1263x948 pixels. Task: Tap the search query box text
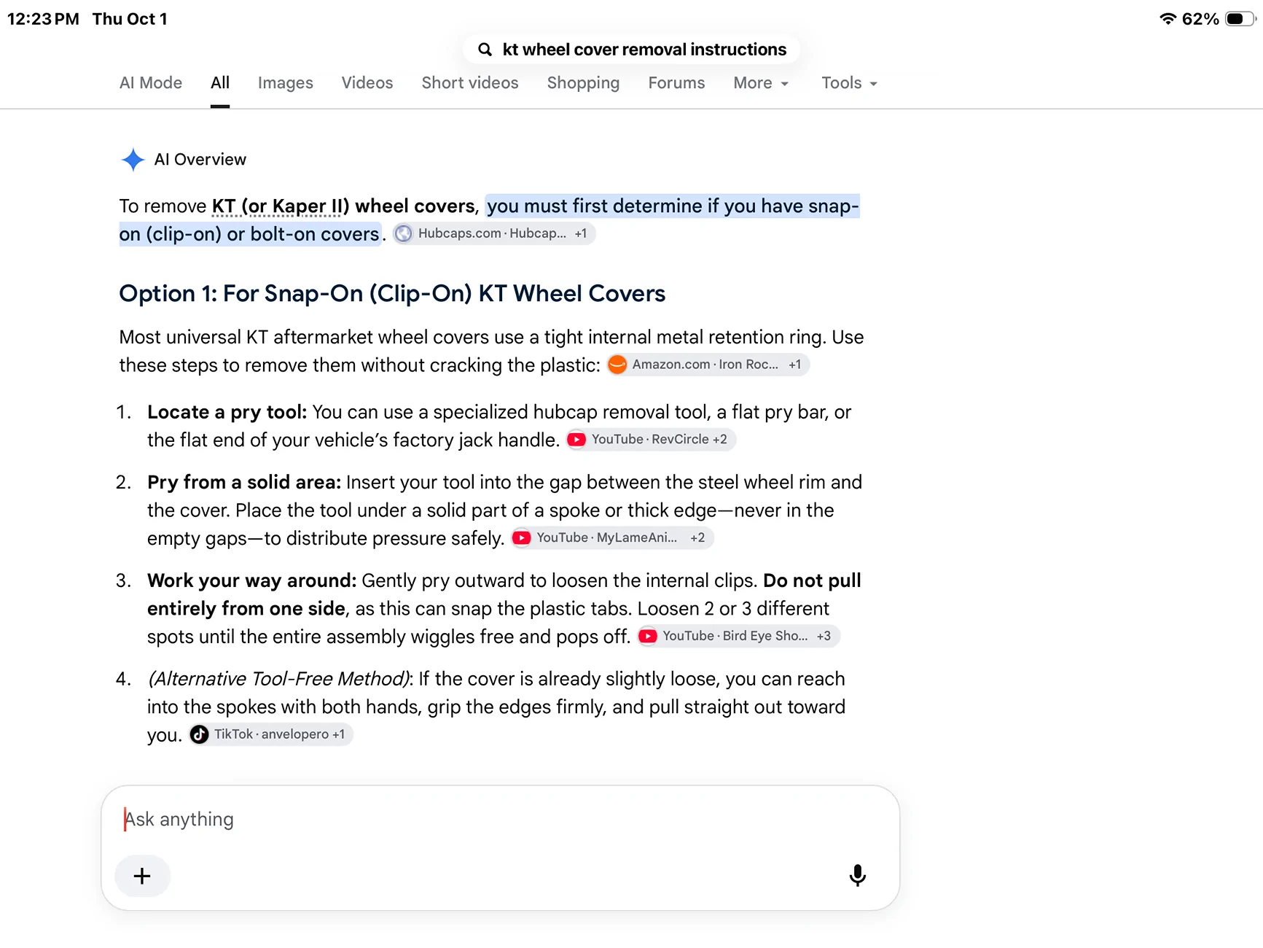[645, 50]
